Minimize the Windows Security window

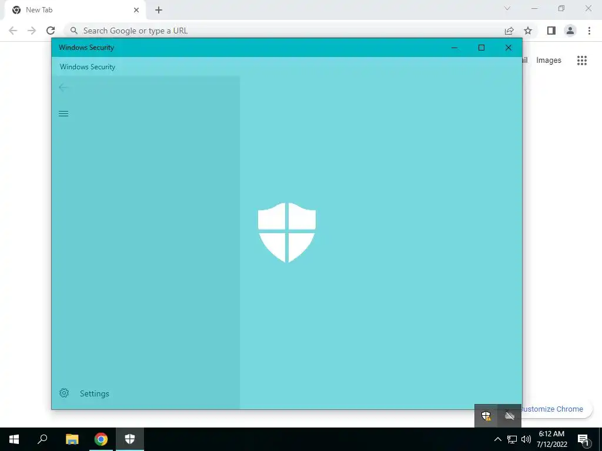[x=454, y=48]
